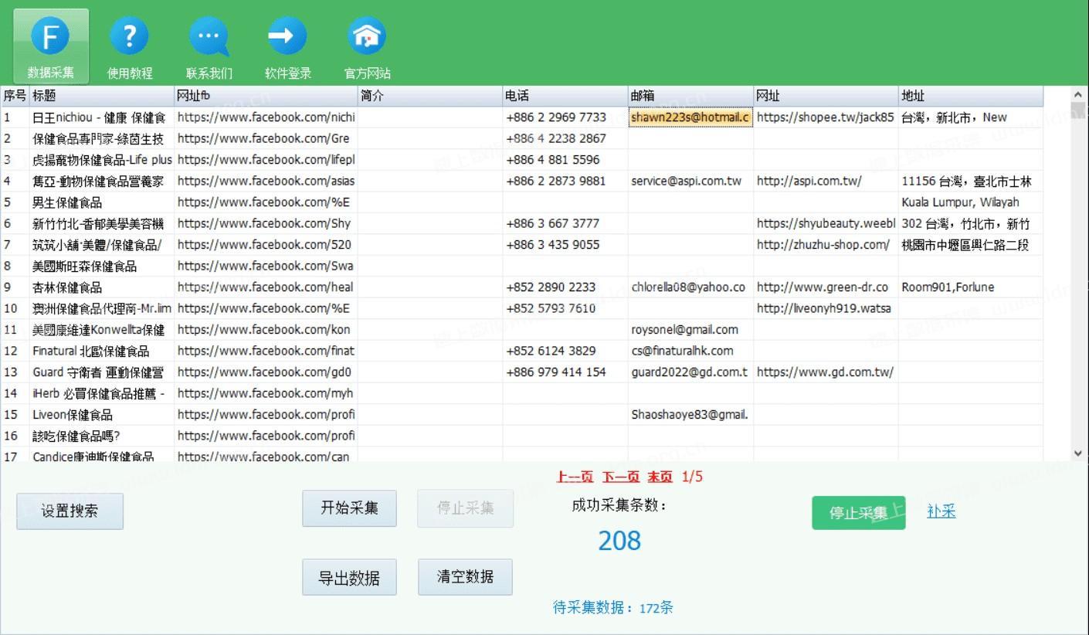Click the 设置搜索 button

(x=70, y=511)
